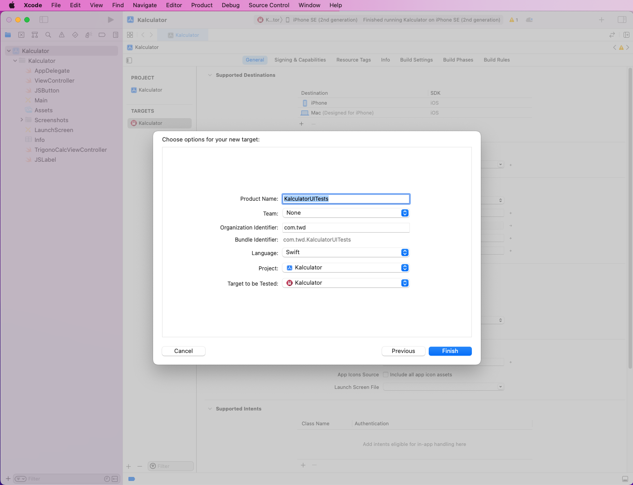Screen dimensions: 633x485
Task: Expand the Screenshots folder
Action: pos(22,120)
